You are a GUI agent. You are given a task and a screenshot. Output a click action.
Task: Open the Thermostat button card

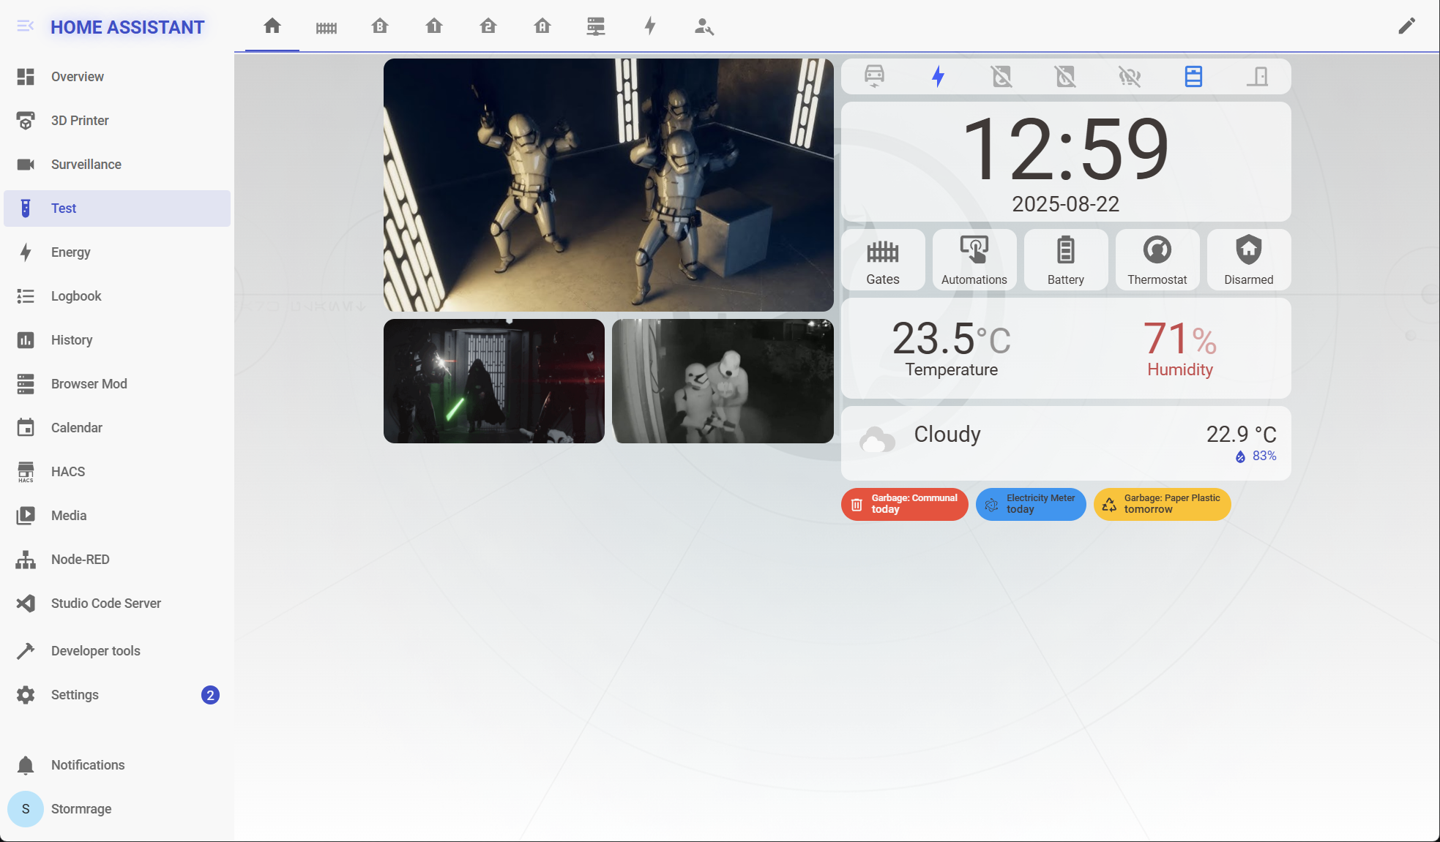tap(1157, 260)
